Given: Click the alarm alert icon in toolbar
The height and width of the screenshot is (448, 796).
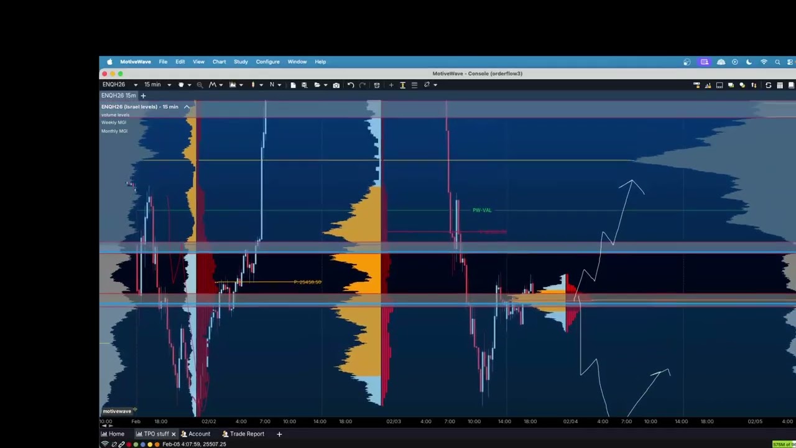Looking at the screenshot, I should pos(377,85).
